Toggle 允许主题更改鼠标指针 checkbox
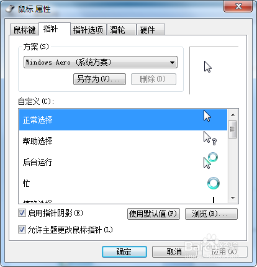The width and height of the screenshot is (257, 267). 22,230
